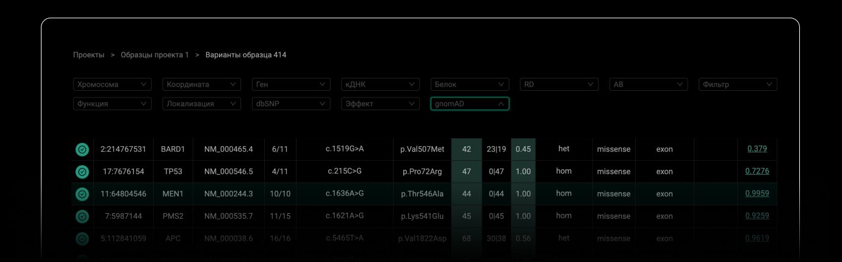The height and width of the screenshot is (262, 842).
Task: Toggle the check circle for the BARD1 row
Action: (x=82, y=149)
